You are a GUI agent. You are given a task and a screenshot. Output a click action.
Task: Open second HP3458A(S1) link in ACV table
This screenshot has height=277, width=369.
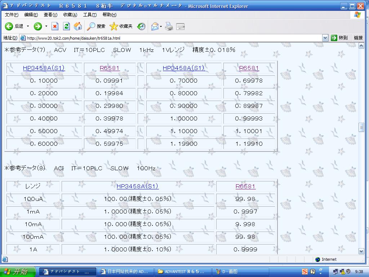183,68
